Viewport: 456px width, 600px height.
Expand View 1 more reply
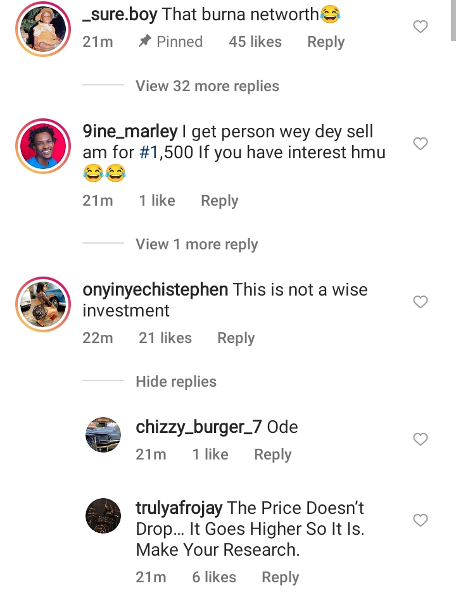pyautogui.click(x=196, y=244)
